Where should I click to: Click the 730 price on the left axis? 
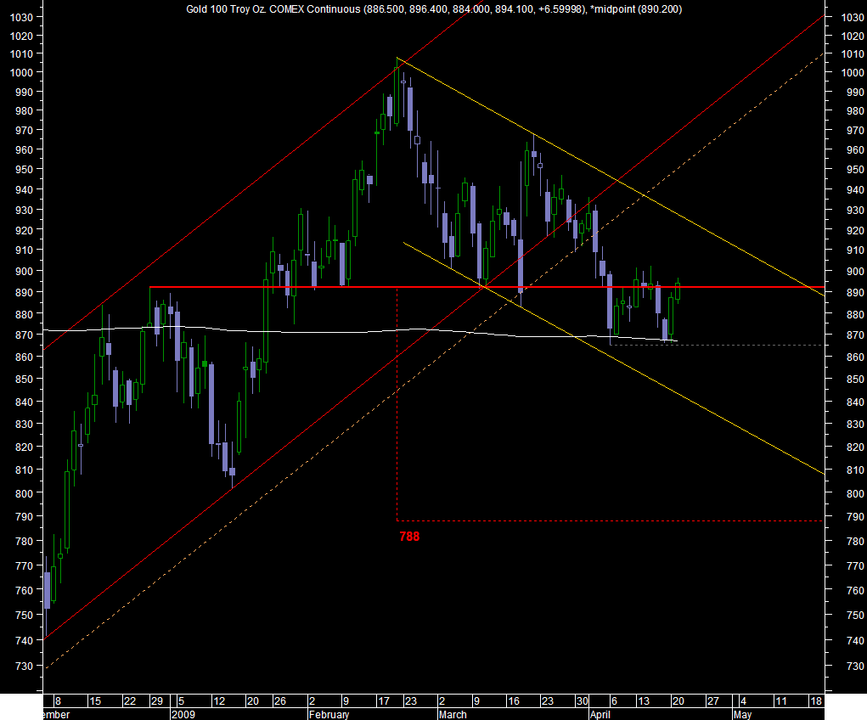(x=25, y=667)
